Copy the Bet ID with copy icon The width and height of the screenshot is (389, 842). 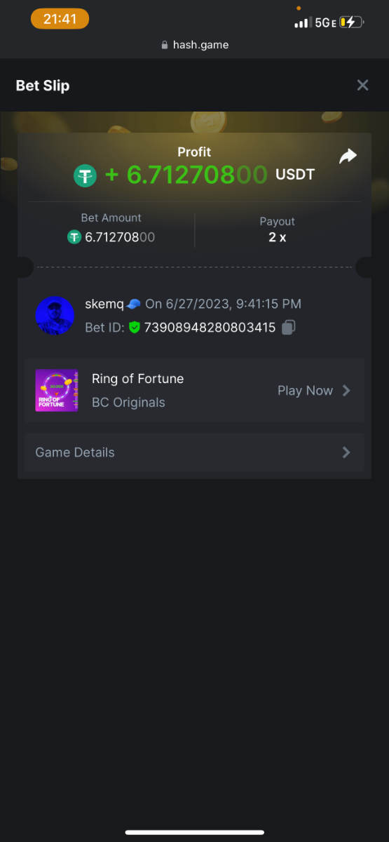289,328
